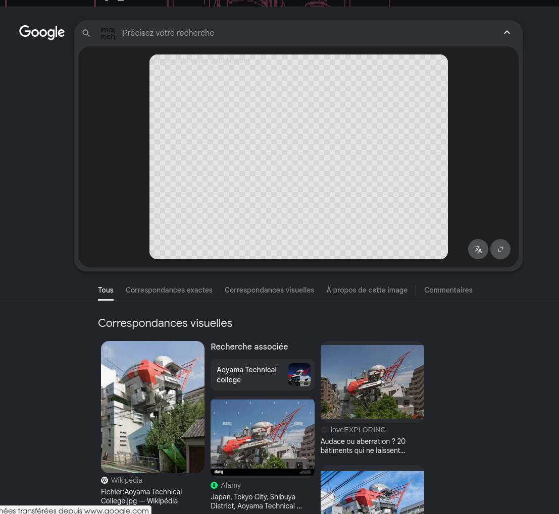
Task: Click the search magnifier icon
Action: click(x=86, y=33)
